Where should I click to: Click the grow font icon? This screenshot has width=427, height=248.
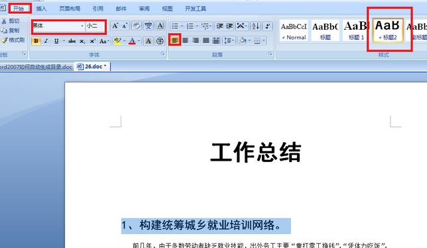point(115,26)
